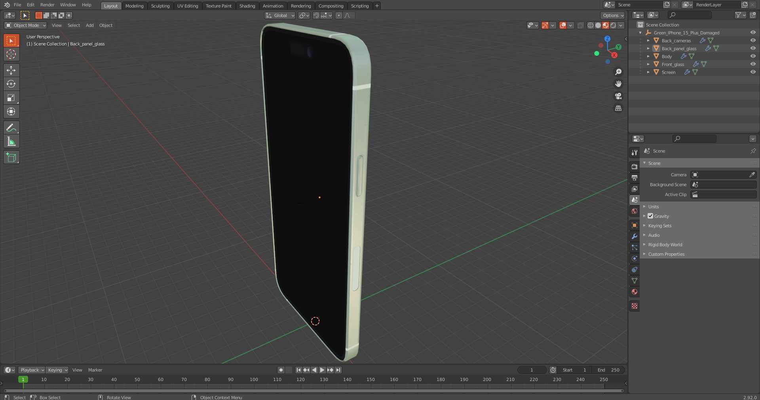Open Render properties tab
The height and width of the screenshot is (400, 760).
pyautogui.click(x=635, y=166)
